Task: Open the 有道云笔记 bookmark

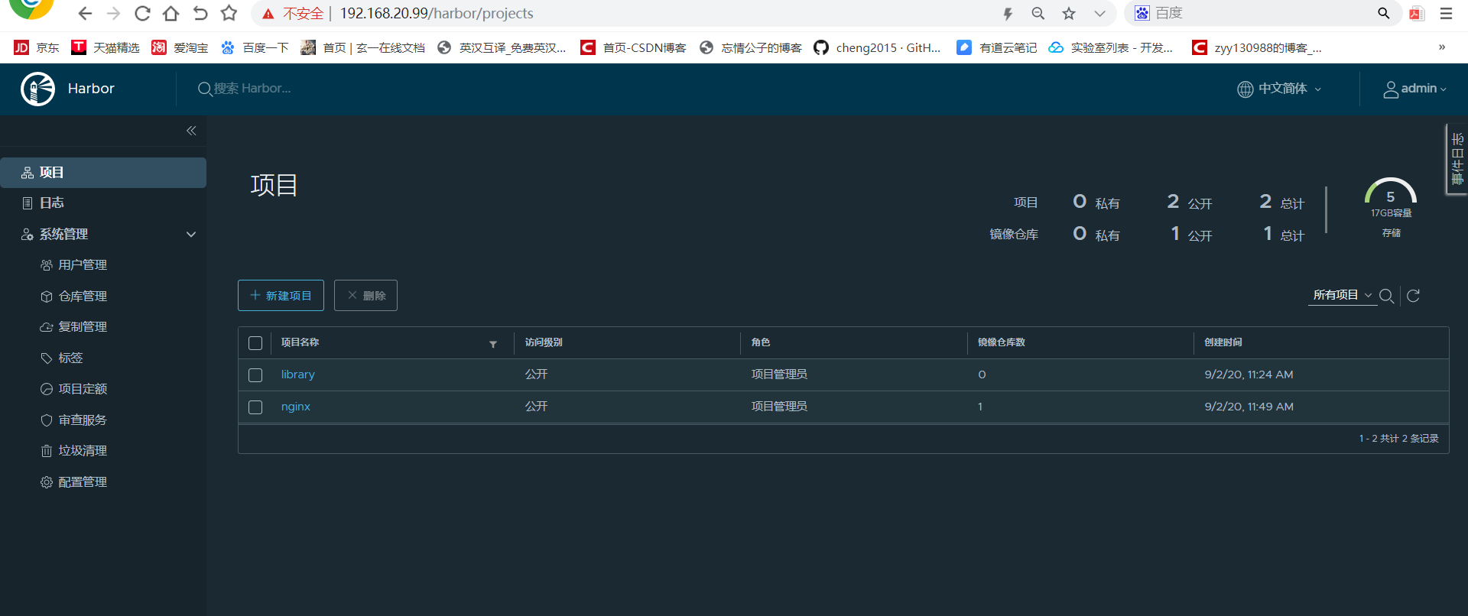Action: (997, 47)
